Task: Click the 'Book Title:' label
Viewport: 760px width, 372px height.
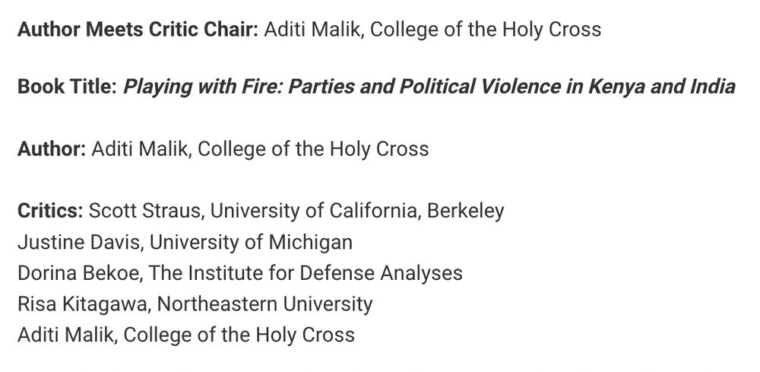Action: coord(68,87)
